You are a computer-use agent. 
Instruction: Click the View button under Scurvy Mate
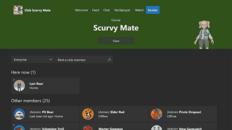tap(116, 41)
